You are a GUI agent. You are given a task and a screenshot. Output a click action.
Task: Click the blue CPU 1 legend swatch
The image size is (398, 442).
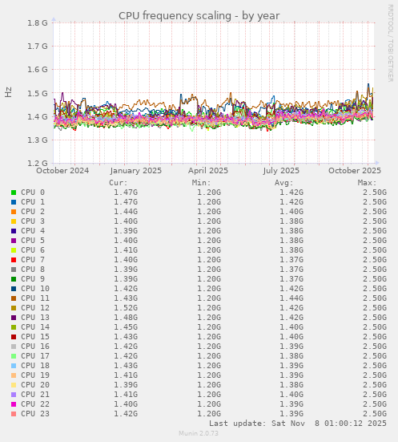pyautogui.click(x=14, y=202)
